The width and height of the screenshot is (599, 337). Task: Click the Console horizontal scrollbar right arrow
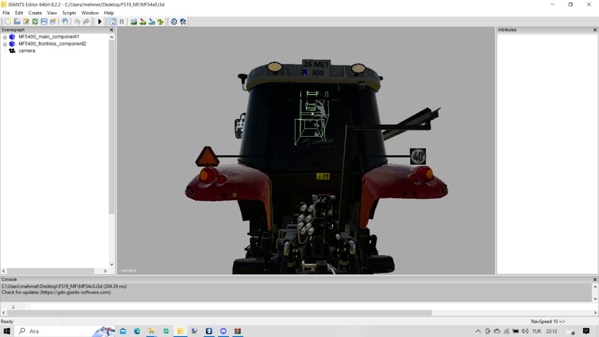click(x=595, y=313)
